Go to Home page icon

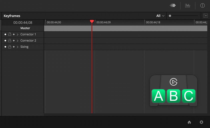click(189, 122)
